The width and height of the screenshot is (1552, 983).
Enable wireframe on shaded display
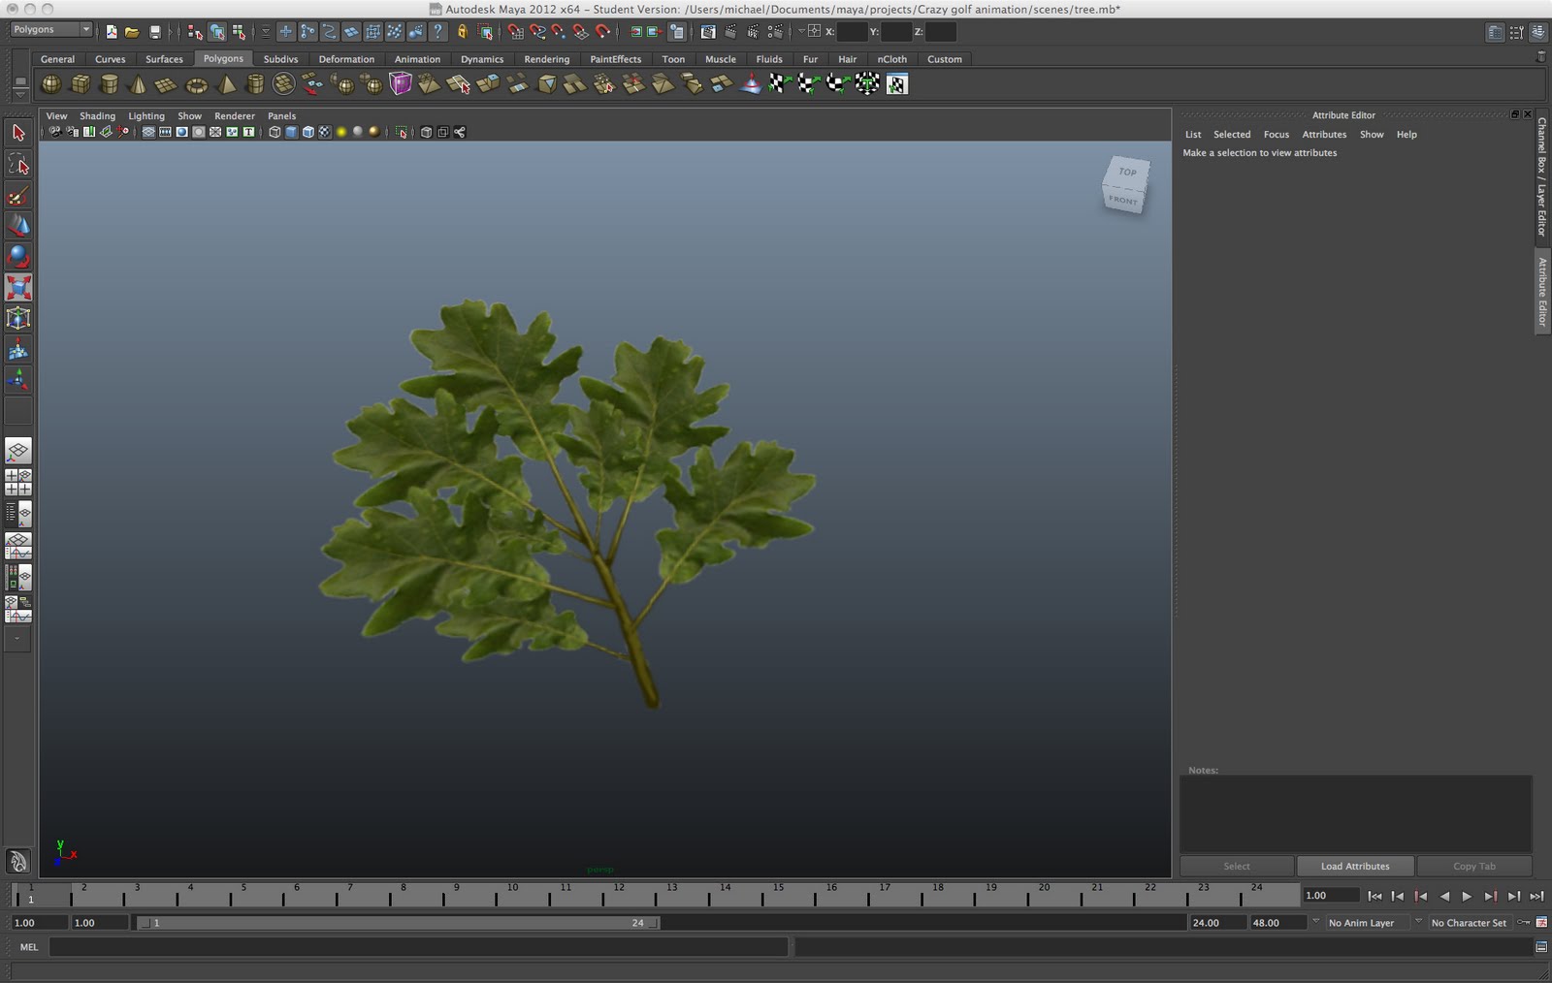307,132
